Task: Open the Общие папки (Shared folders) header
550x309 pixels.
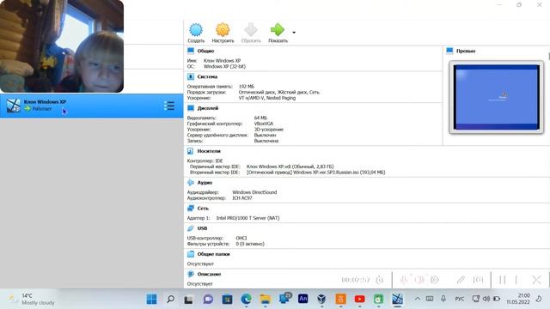Action: [213, 254]
